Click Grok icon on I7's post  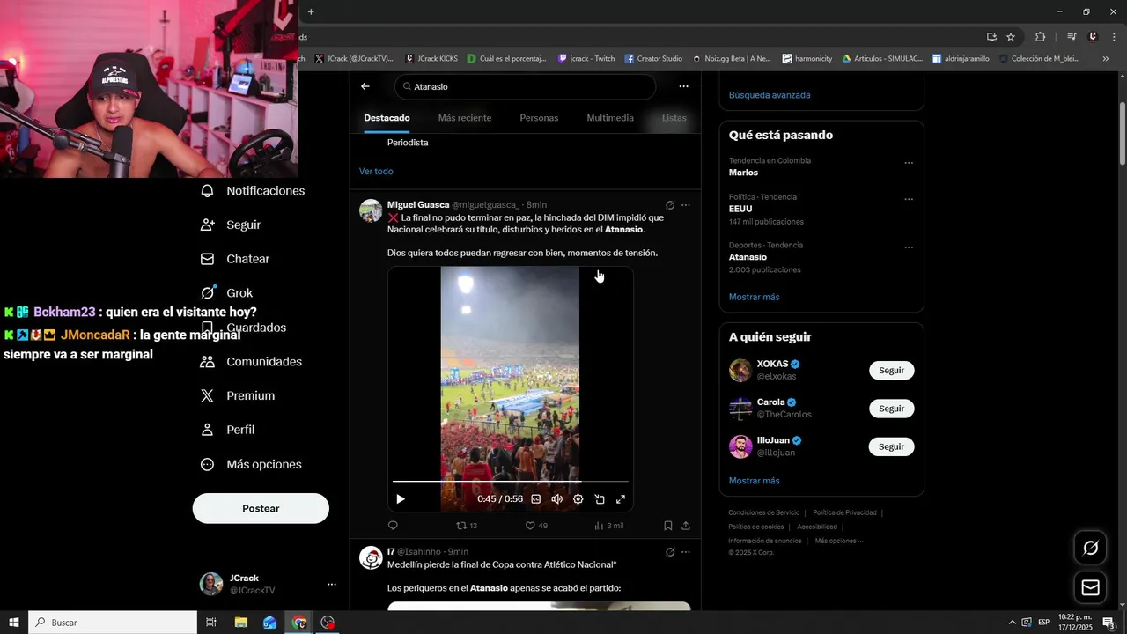(670, 552)
